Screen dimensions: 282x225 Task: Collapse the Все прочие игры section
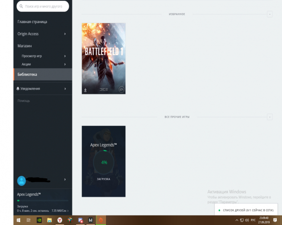(270, 117)
